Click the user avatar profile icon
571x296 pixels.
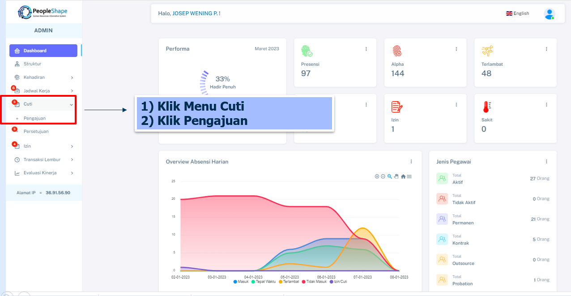pos(549,14)
